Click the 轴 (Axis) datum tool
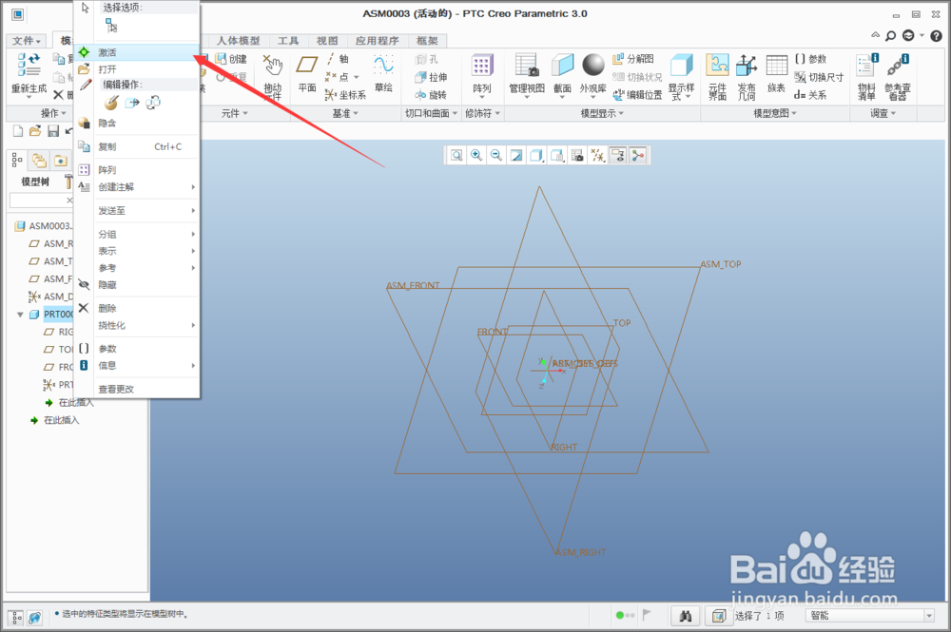Screen dimensions: 951x632 tap(338, 59)
